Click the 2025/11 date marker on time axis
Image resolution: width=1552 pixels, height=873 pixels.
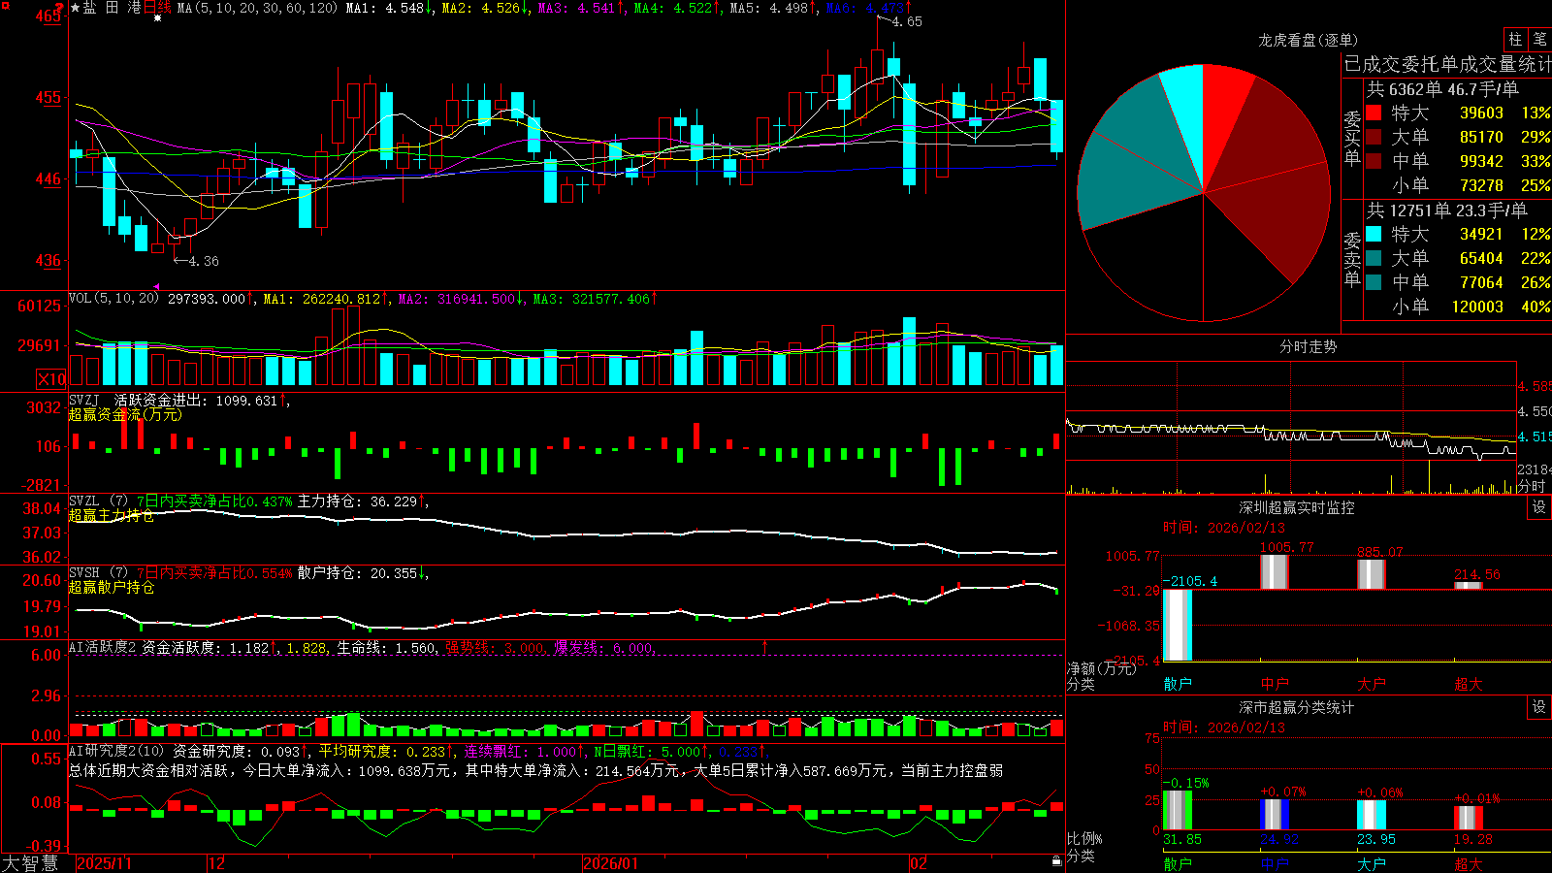pyautogui.click(x=104, y=863)
